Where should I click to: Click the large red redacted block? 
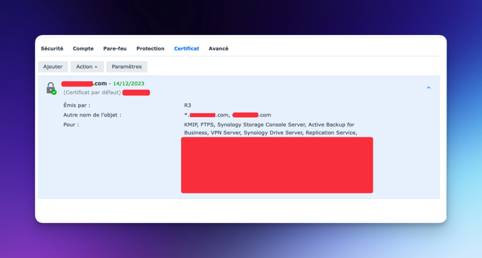tap(277, 165)
